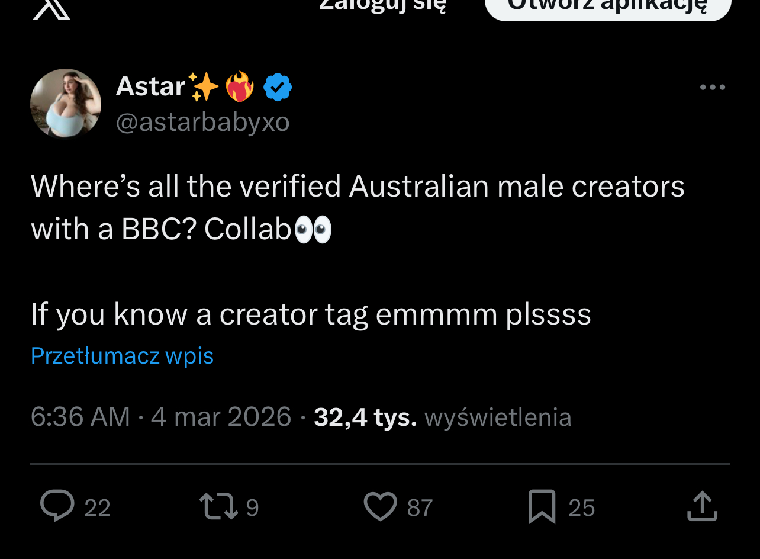Viewport: 760px width, 559px height.
Task: Open Astar's profile picture
Action: pos(66,104)
